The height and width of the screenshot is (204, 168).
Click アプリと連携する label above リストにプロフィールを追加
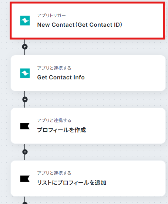point(54,173)
